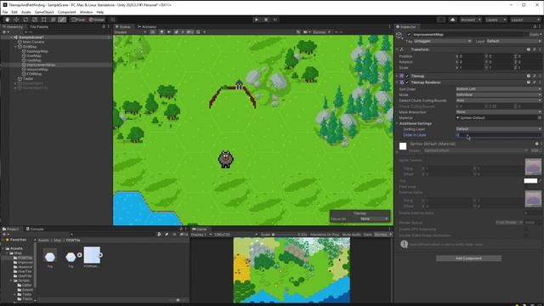This screenshot has height=306, width=544.
Task: Open the Inspector Layer dropdown
Action: [x=513, y=41]
